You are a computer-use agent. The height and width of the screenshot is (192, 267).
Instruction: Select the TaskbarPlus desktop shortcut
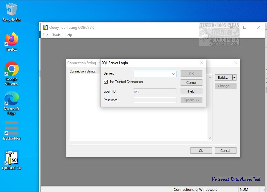pyautogui.click(x=12, y=130)
